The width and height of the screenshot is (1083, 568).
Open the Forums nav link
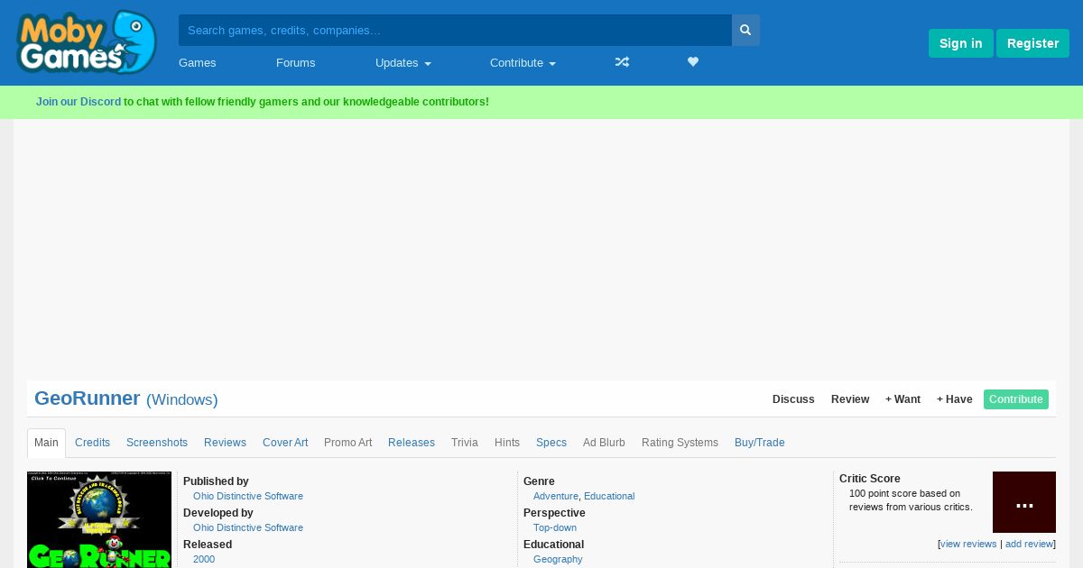(296, 62)
